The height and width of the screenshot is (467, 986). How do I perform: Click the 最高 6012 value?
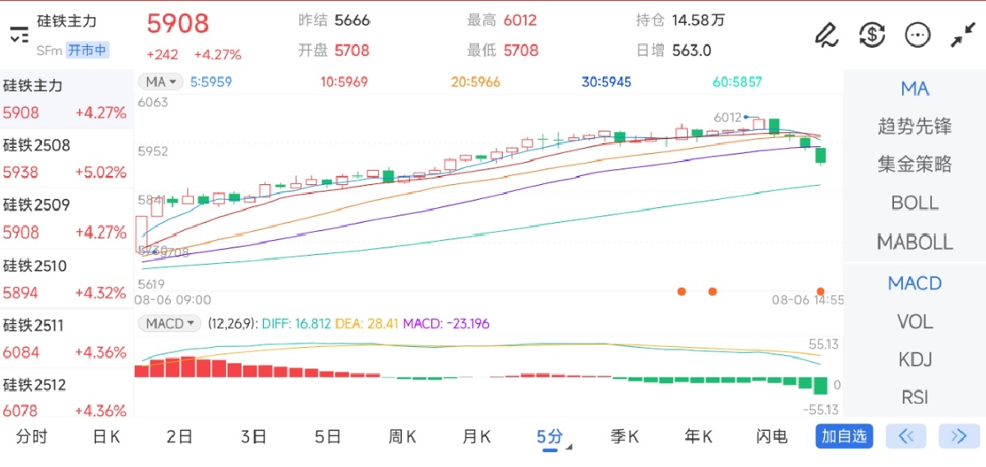(x=520, y=20)
